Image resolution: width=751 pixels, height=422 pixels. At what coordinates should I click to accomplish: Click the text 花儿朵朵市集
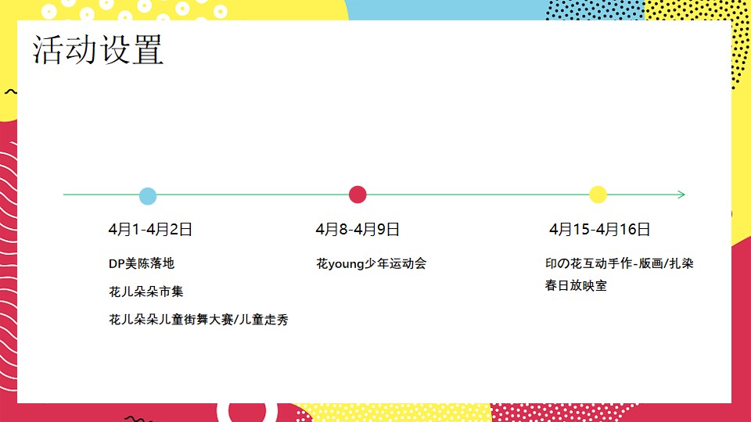(x=146, y=291)
